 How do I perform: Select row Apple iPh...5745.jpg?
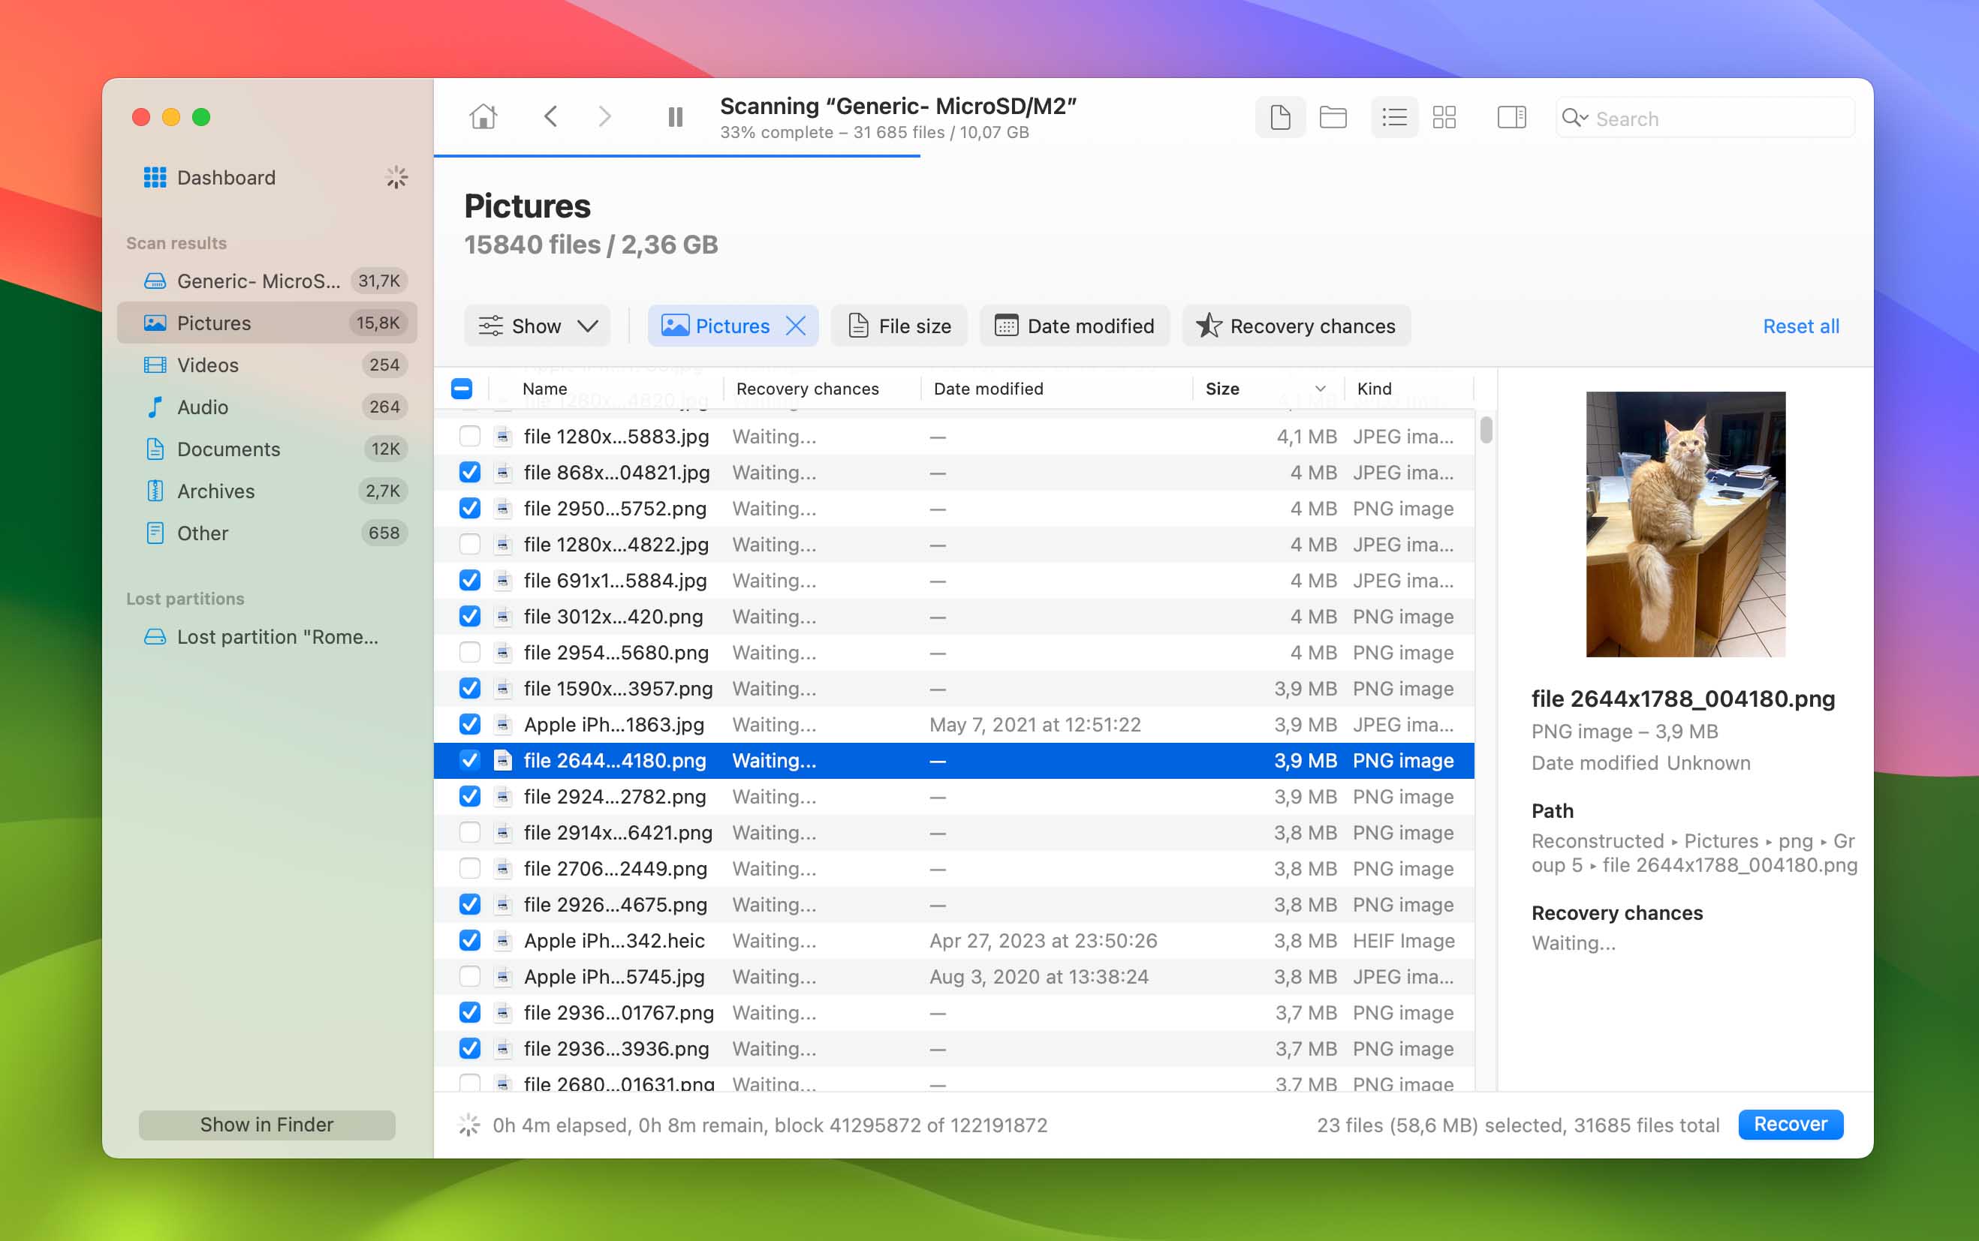click(x=954, y=976)
